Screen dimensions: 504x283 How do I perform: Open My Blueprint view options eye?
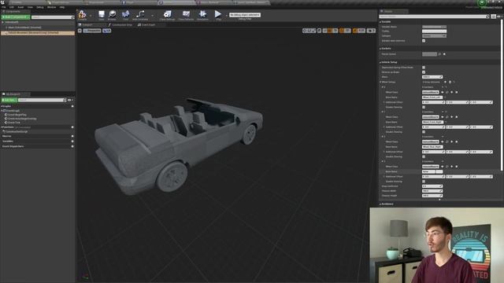coord(69,100)
